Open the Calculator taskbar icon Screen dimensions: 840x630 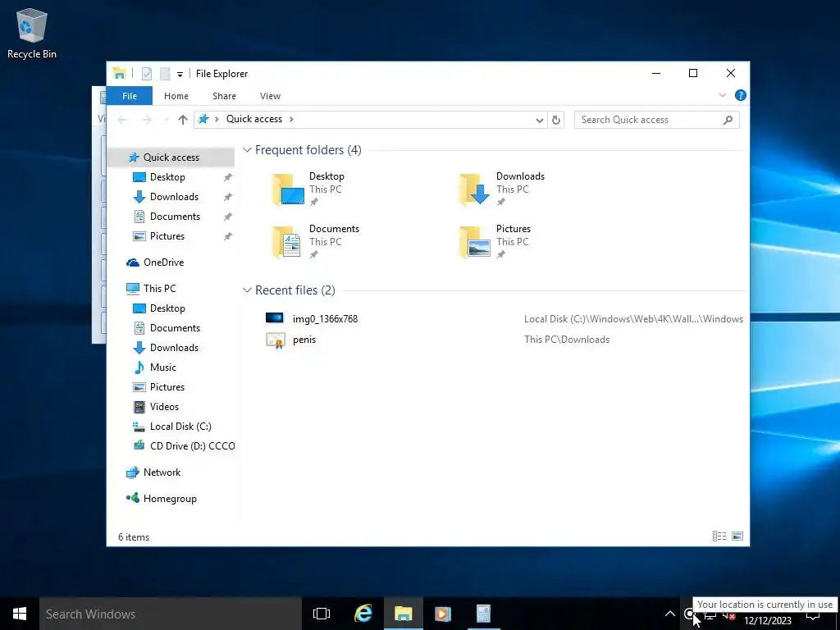pyautogui.click(x=483, y=614)
